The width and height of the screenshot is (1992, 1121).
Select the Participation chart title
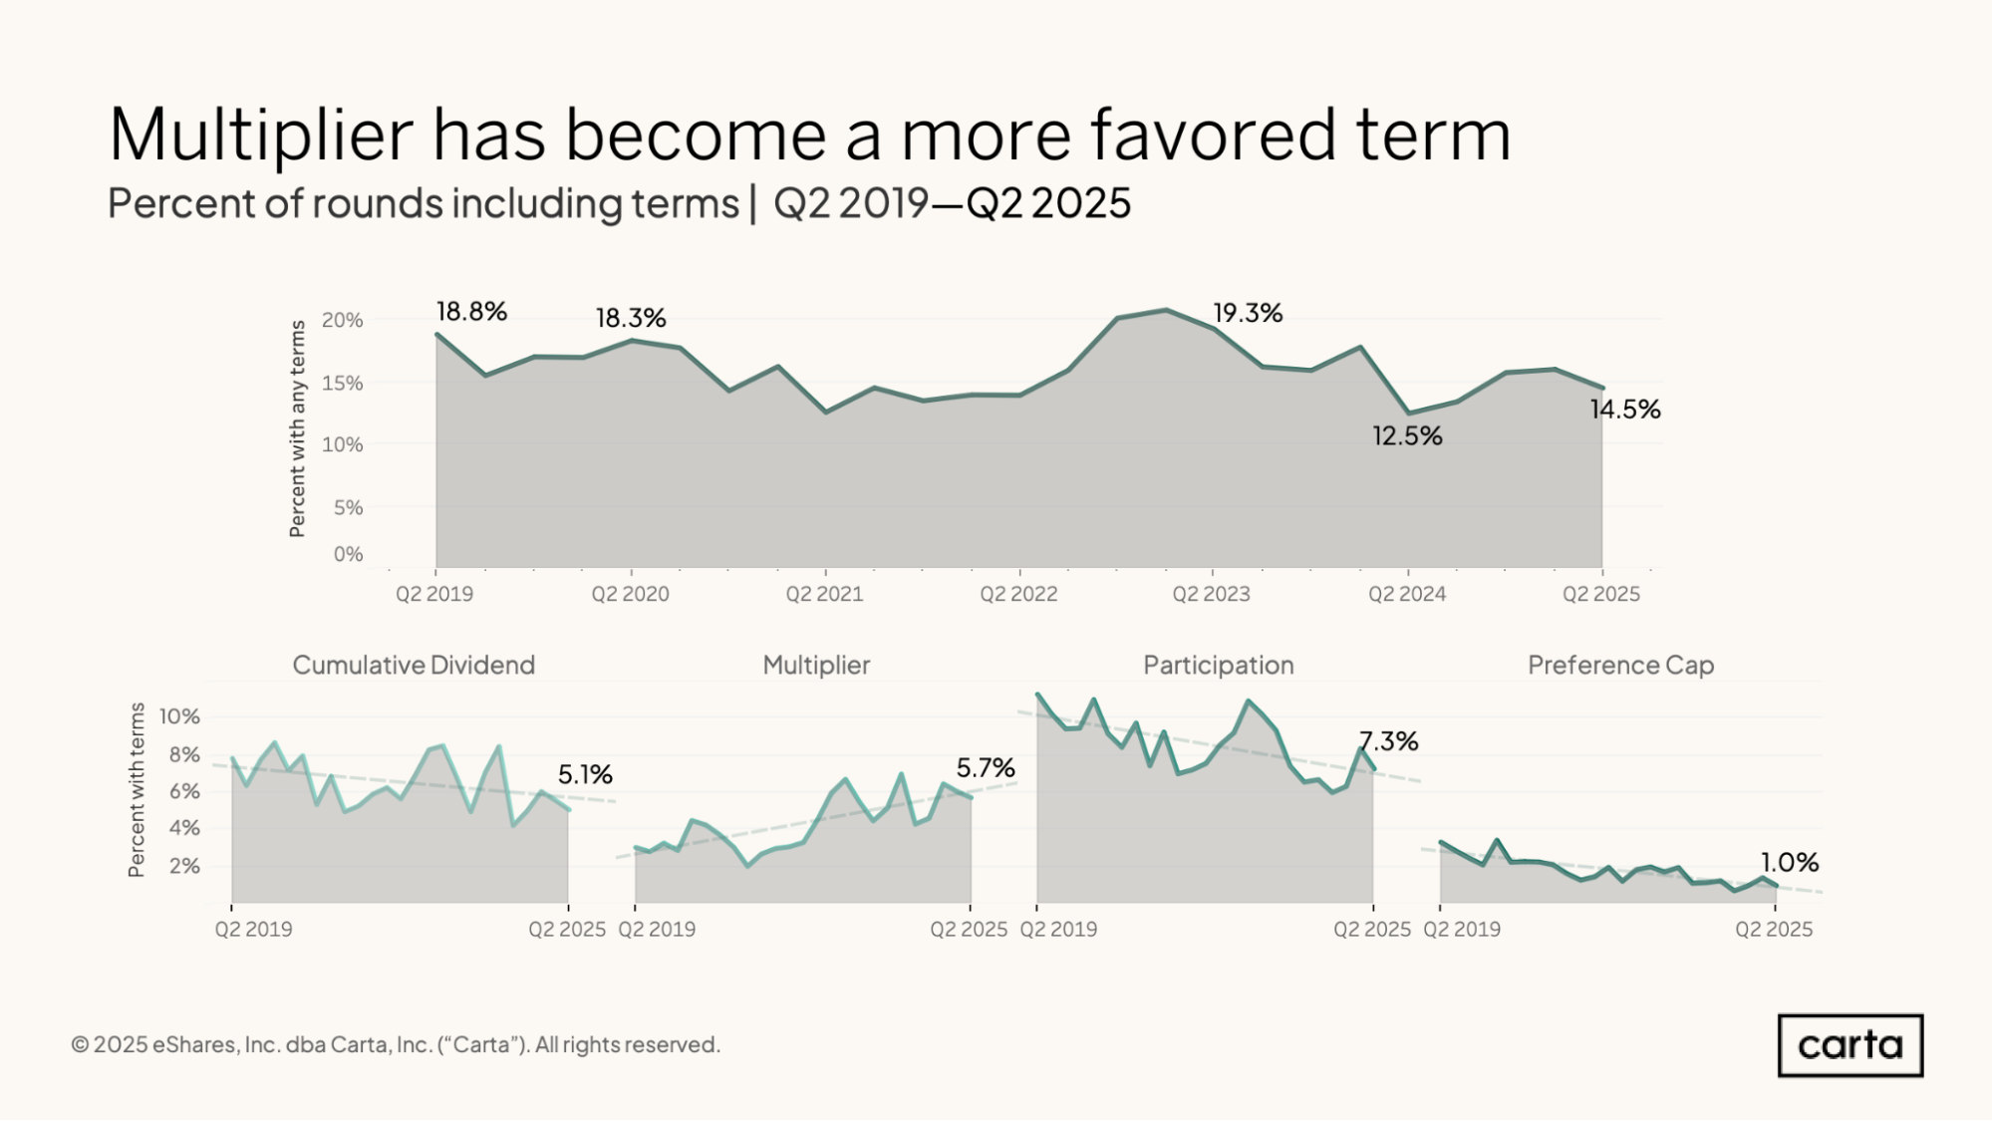click(1218, 665)
